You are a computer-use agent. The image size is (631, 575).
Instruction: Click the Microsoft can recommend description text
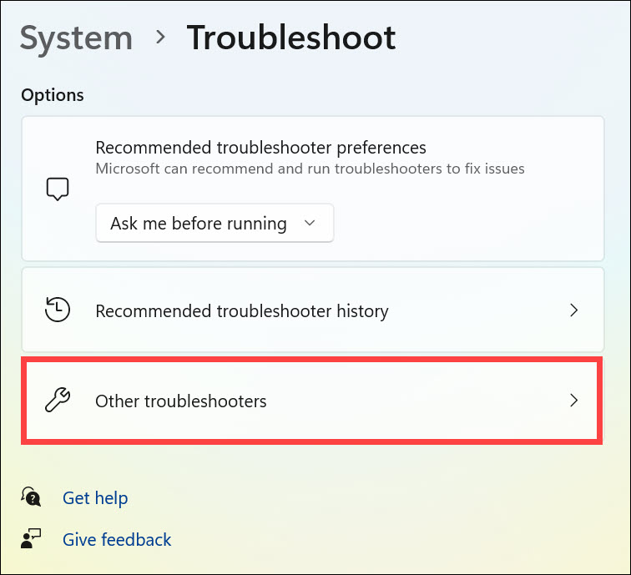click(x=310, y=169)
